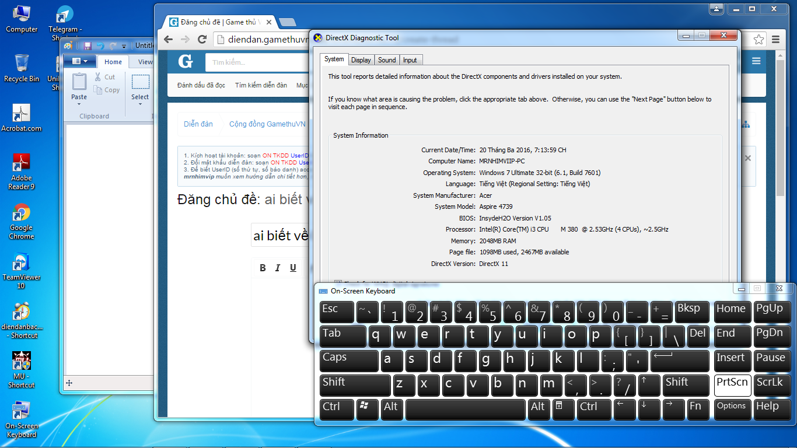The width and height of the screenshot is (797, 448).
Task: Expand the Select dropdown arrow in Paint
Action: (140, 104)
